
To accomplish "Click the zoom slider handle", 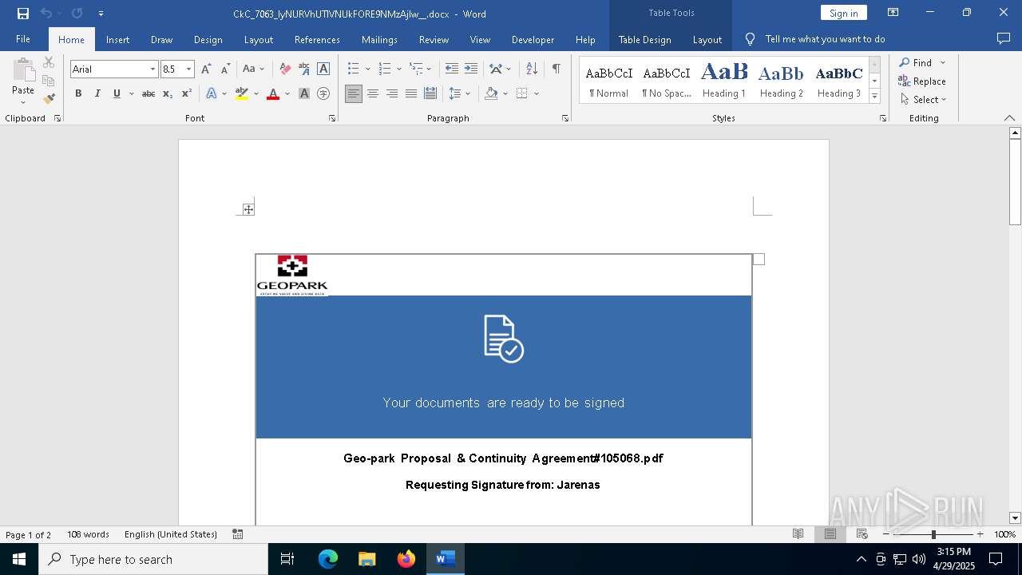I will click(933, 534).
